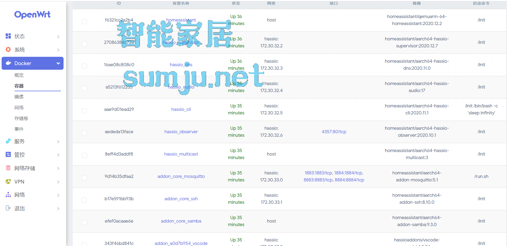This screenshot has width=507, height=246.
Task: Click the 管控 control icon
Action: tap(8, 154)
